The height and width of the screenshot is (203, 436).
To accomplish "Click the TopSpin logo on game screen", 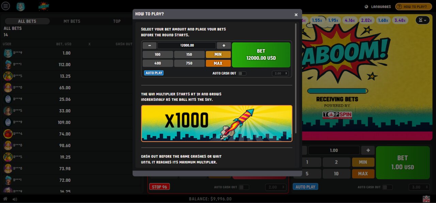I will click(x=337, y=115).
